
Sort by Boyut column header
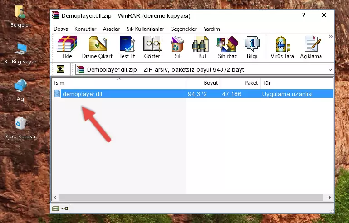pos(203,83)
